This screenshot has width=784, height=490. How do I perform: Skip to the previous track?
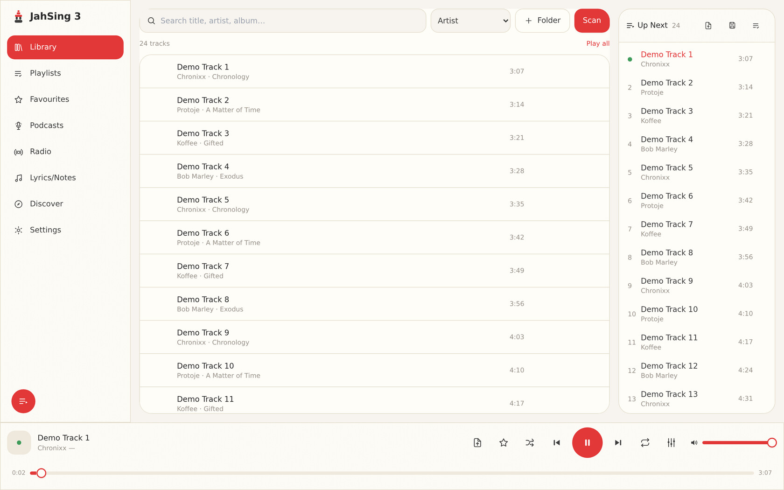[556, 442]
